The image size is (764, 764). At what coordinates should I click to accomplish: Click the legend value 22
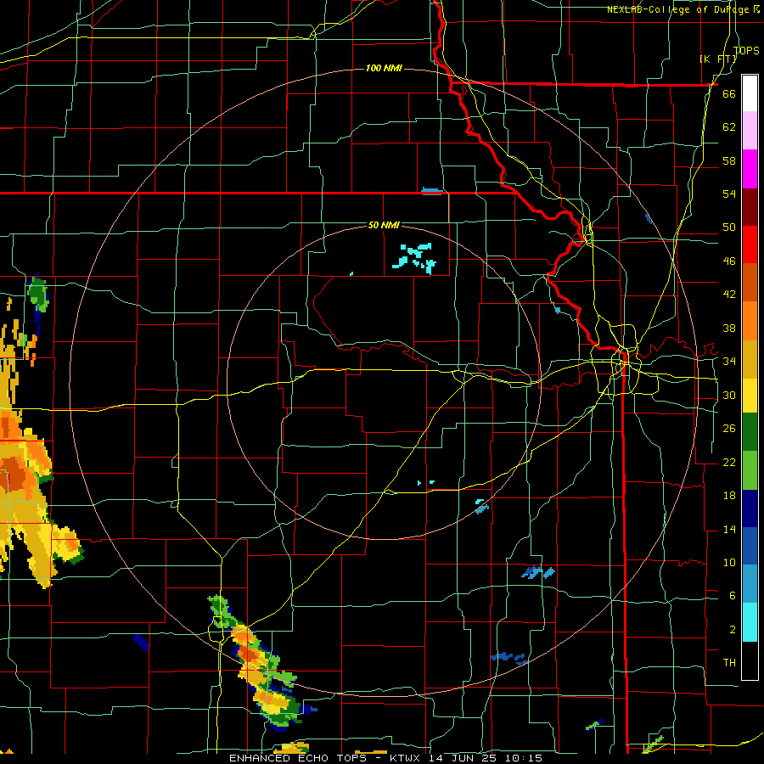point(729,463)
